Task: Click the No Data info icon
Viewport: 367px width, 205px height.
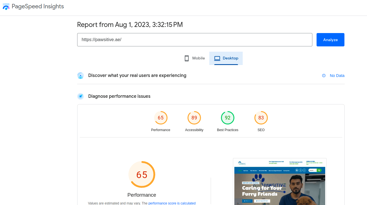Action: [x=324, y=76]
